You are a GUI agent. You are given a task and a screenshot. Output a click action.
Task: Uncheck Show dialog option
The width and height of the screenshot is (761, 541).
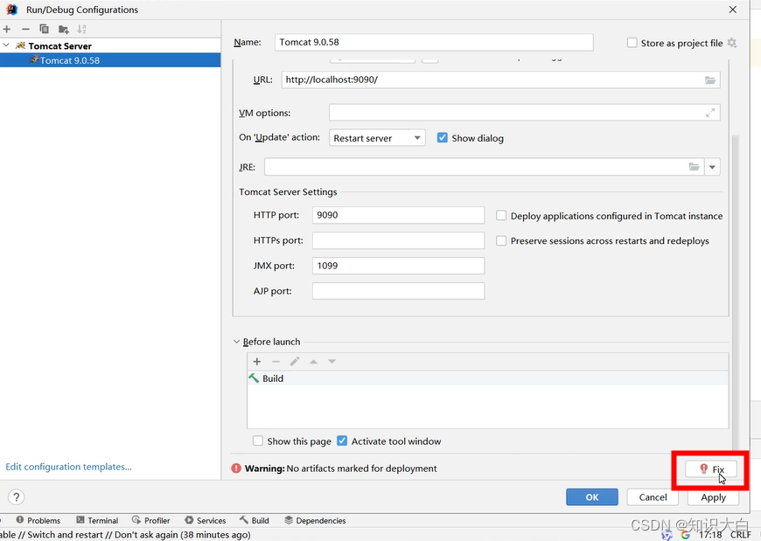442,138
